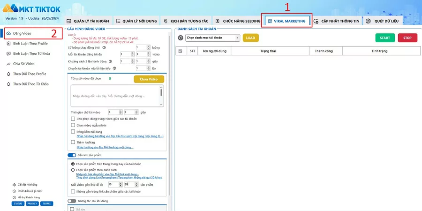
Task: Open Chọn danh mục tài khoản dropdown
Action: 212,38
